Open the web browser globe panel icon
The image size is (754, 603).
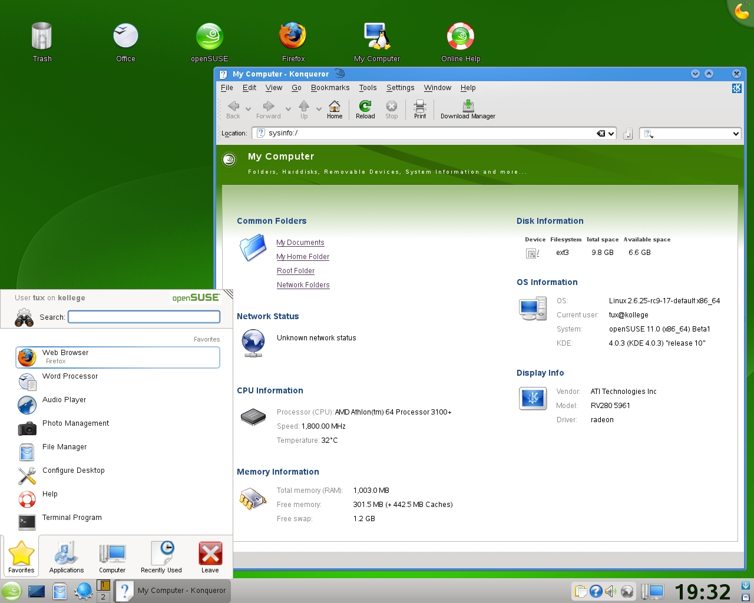pyautogui.click(x=83, y=591)
